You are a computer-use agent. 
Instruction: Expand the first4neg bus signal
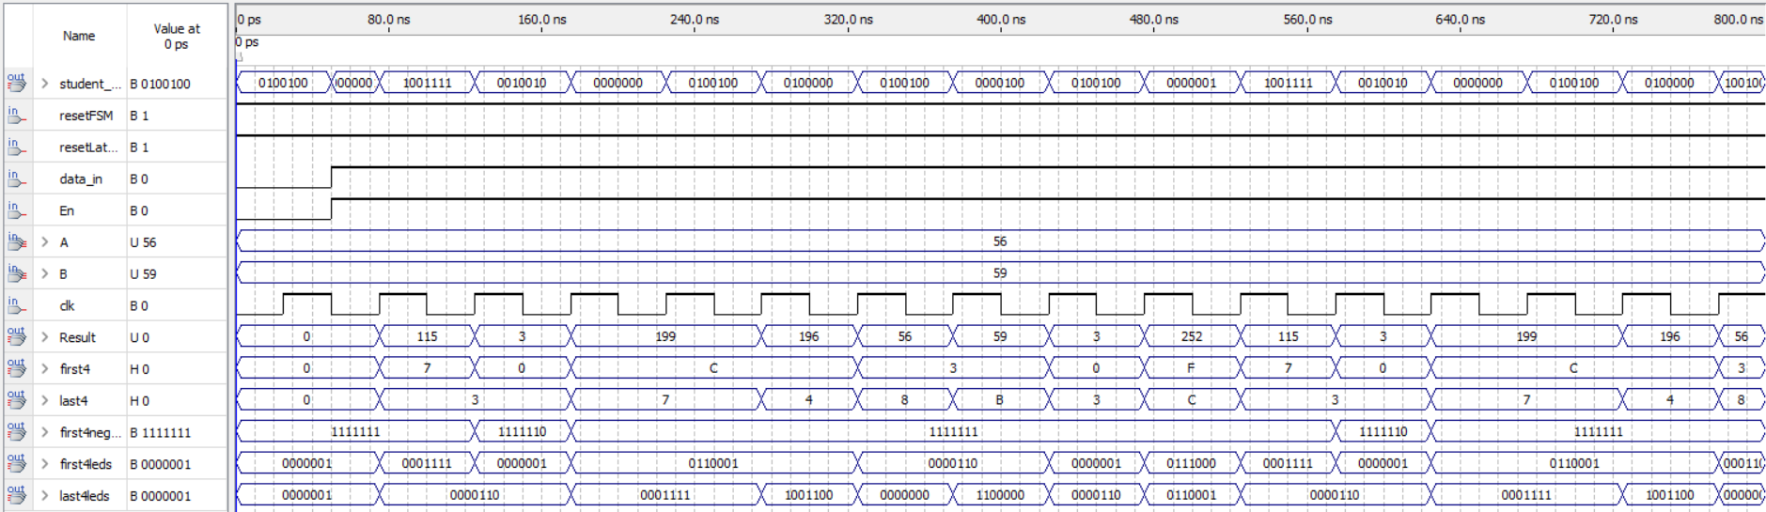[x=44, y=432]
